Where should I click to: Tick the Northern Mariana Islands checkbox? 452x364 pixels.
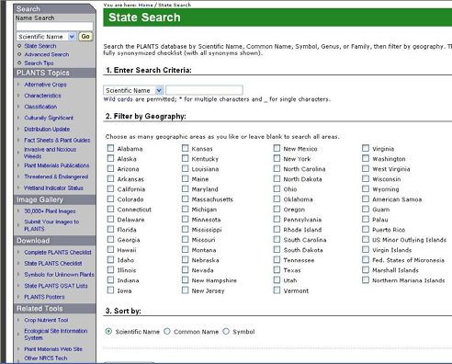(x=366, y=279)
